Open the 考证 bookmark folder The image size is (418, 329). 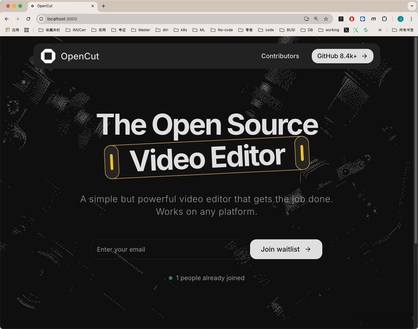coord(119,30)
